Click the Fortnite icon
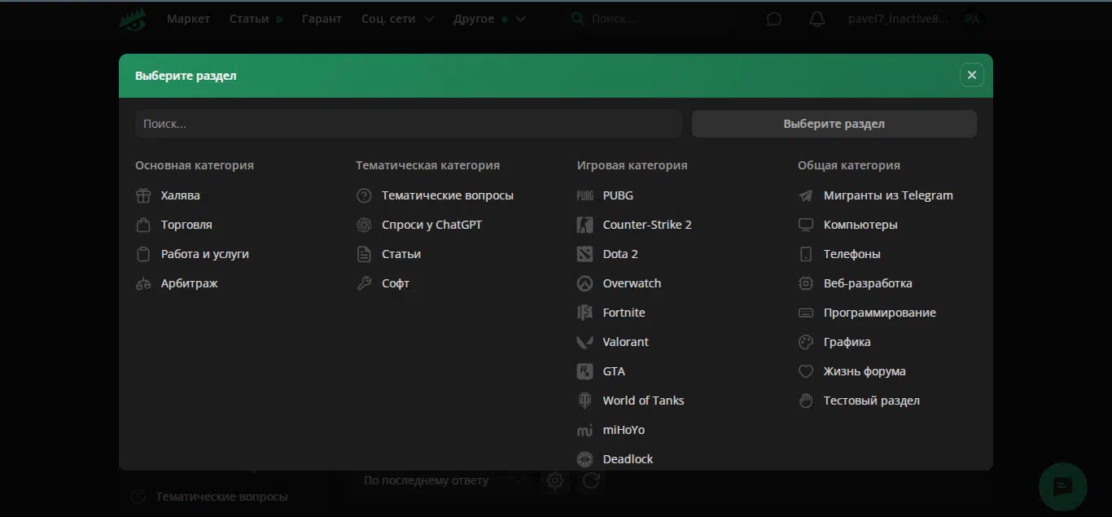 point(584,313)
